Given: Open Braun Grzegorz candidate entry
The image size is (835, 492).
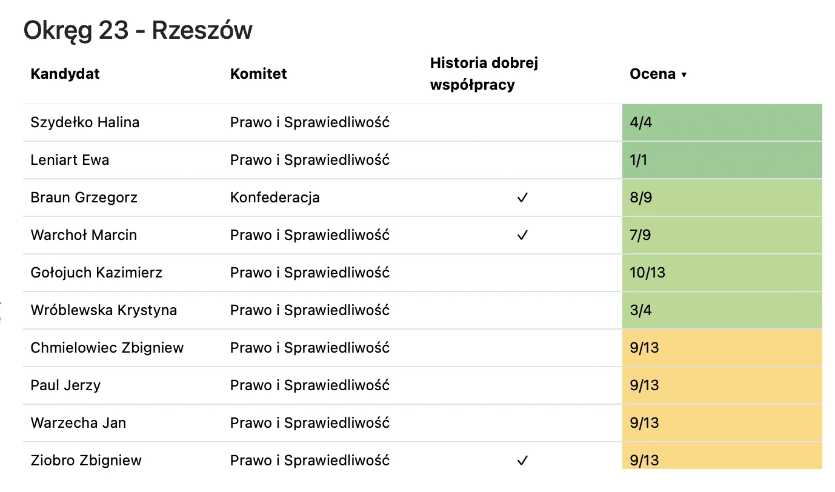Looking at the screenshot, I should 84,198.
